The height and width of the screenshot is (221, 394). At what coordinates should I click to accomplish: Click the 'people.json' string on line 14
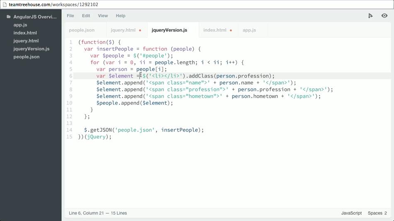pos(135,130)
